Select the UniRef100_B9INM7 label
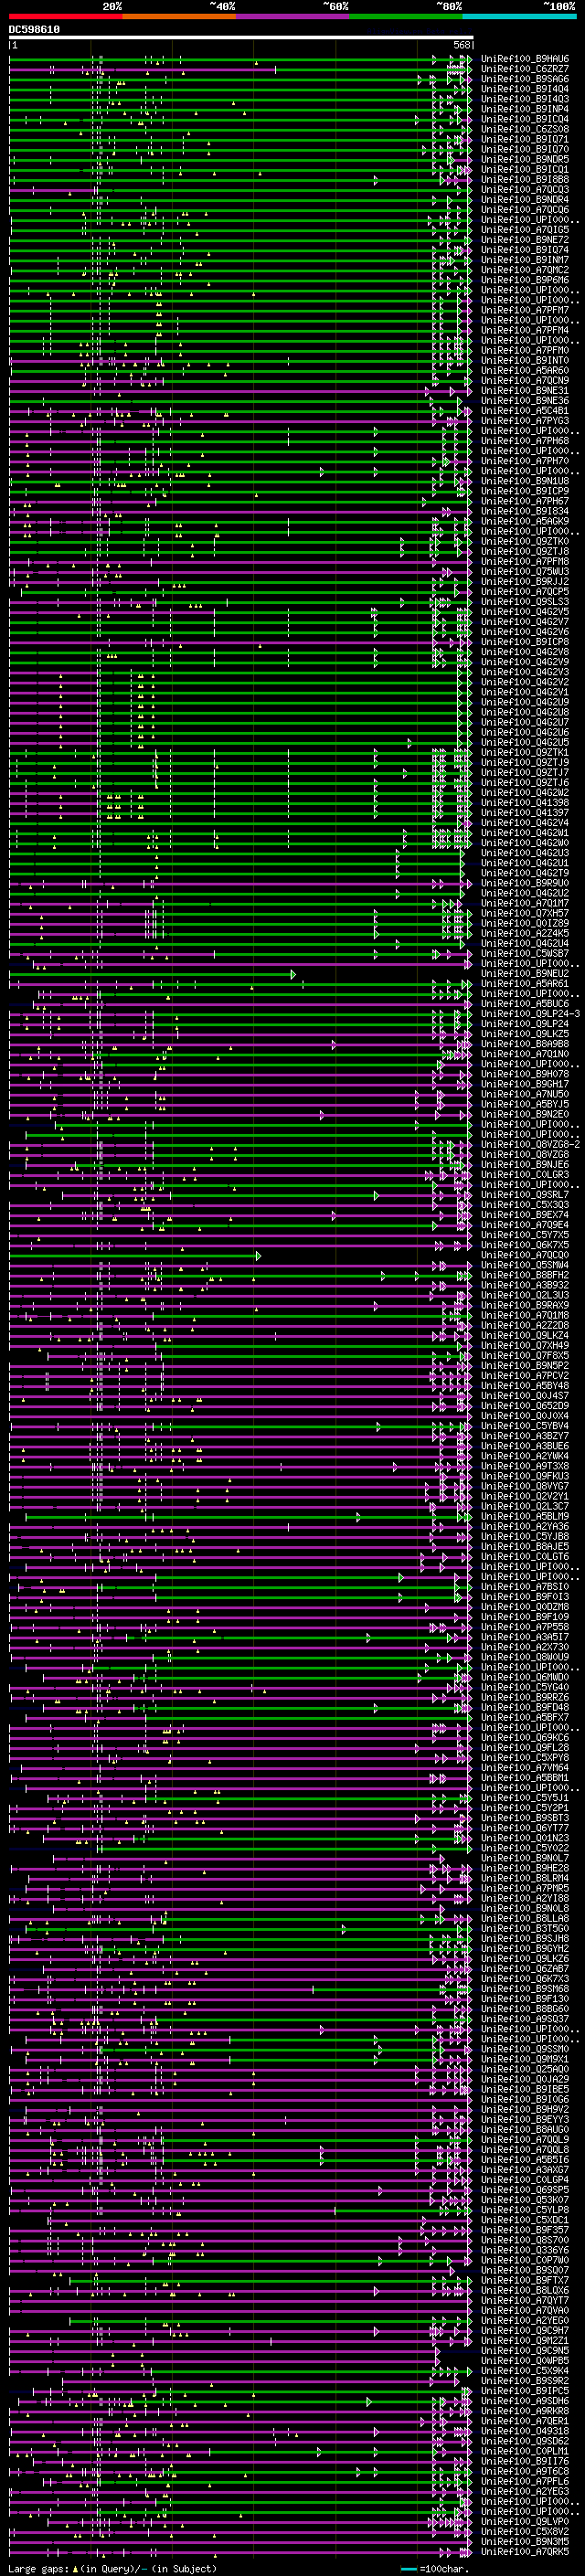The height and width of the screenshot is (2576, 585). 525,260
